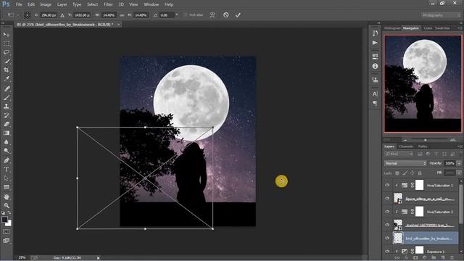Select the Crop tool
The width and height of the screenshot is (464, 261).
tap(7, 70)
